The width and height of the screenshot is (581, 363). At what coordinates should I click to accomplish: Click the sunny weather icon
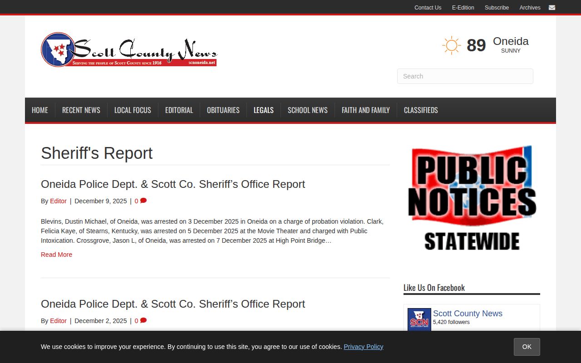click(x=451, y=45)
